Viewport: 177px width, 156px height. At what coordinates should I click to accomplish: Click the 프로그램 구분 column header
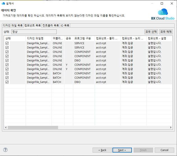[x=83, y=38]
